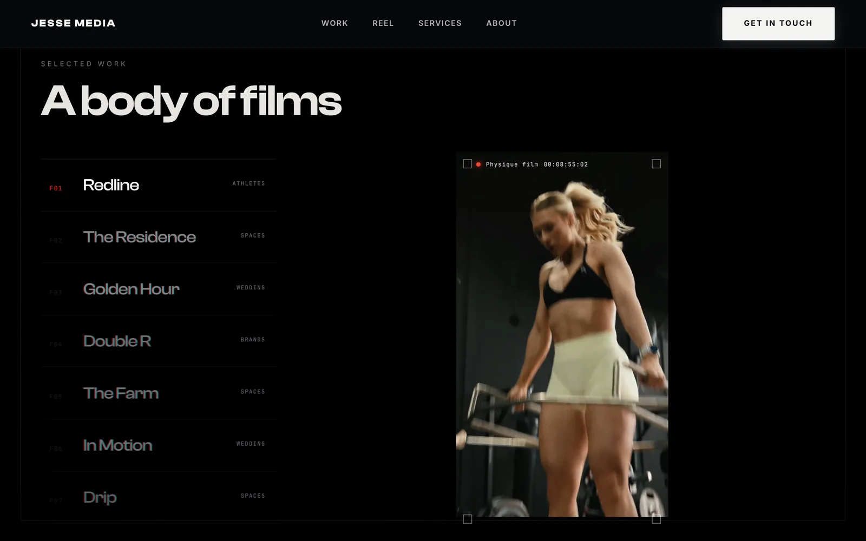Select The Residence film row

(159, 237)
